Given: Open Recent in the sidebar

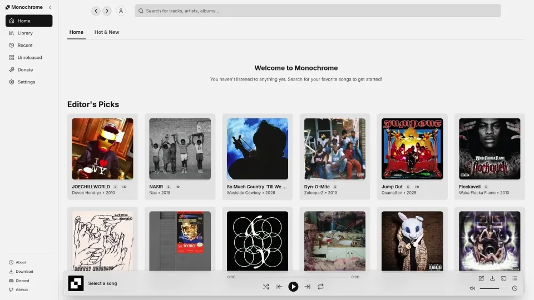Looking at the screenshot, I should tap(29, 45).
